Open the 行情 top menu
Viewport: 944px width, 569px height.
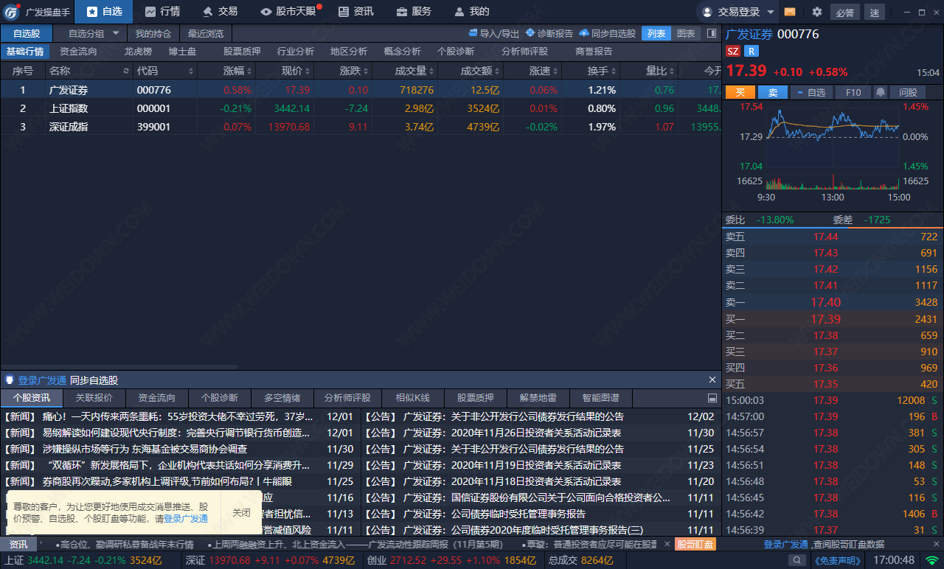click(162, 12)
